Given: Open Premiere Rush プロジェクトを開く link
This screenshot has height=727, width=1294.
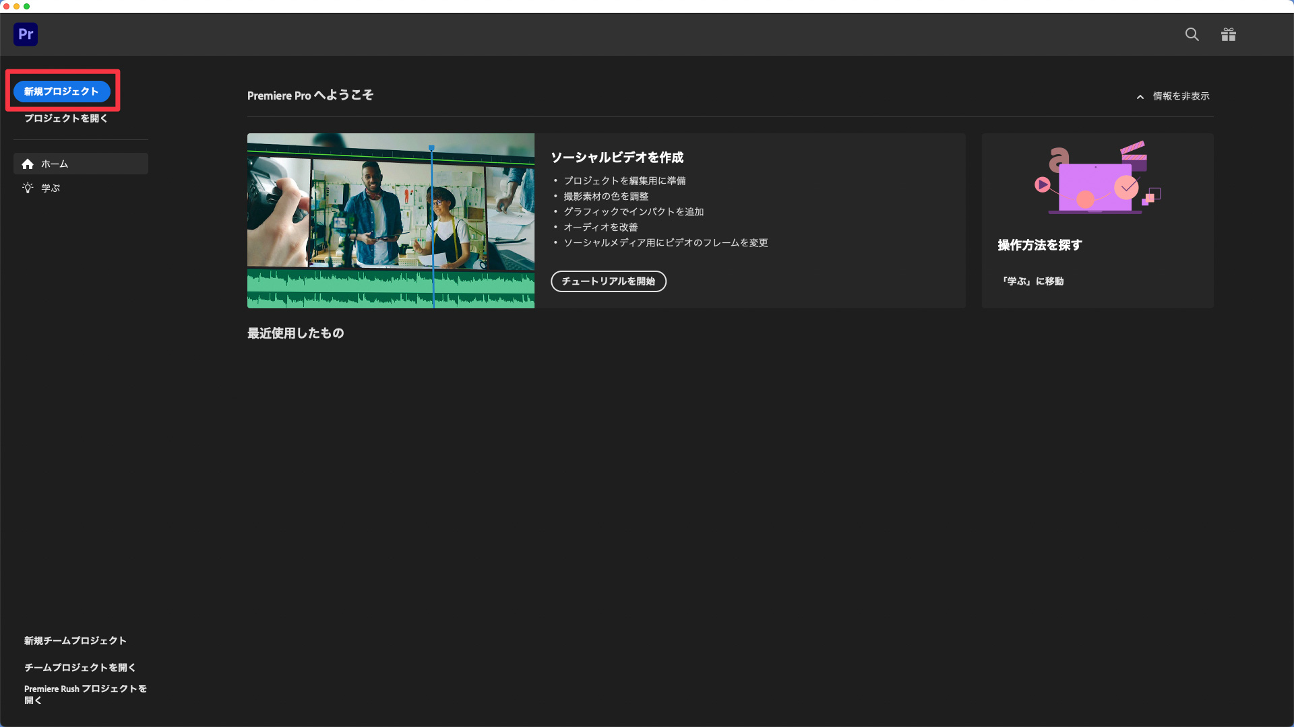Looking at the screenshot, I should [85, 694].
